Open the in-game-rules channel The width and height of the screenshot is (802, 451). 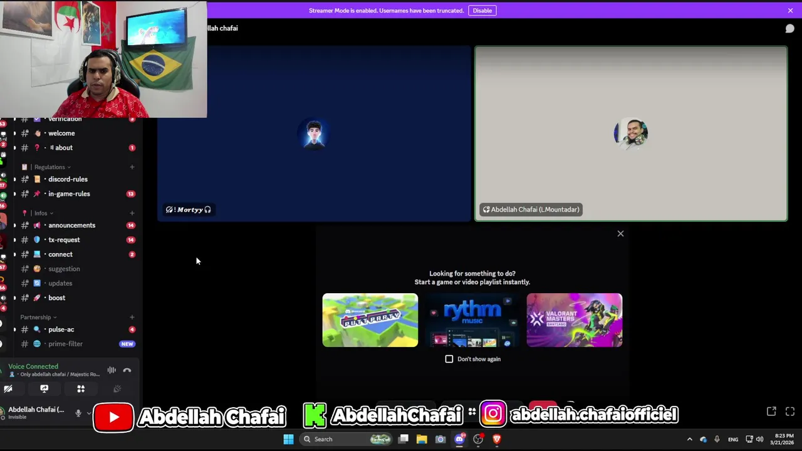pos(75,194)
